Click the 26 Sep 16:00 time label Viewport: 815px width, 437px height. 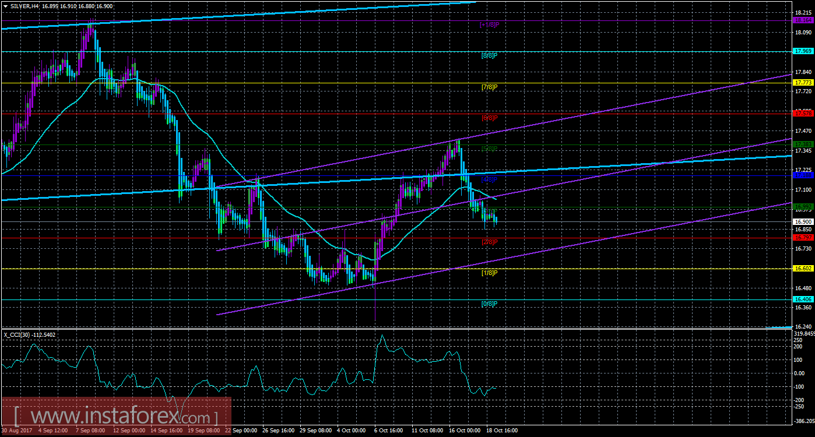(x=277, y=431)
